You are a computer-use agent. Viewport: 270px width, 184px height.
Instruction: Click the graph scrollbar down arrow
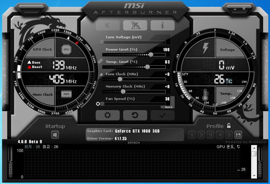(x=254, y=176)
